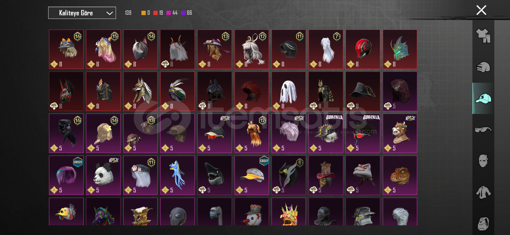Screen dimensions: 510x235
Task: Select the white ghost headgear item
Action: click(x=289, y=91)
